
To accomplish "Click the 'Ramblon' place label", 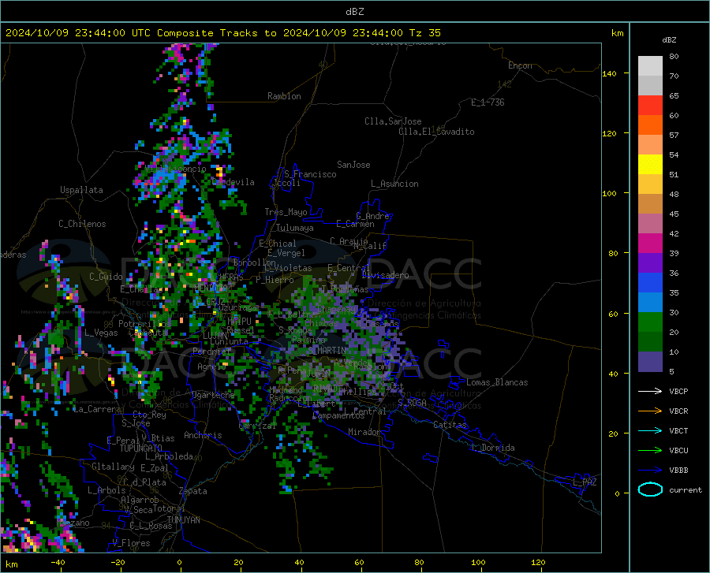I will point(284,96).
